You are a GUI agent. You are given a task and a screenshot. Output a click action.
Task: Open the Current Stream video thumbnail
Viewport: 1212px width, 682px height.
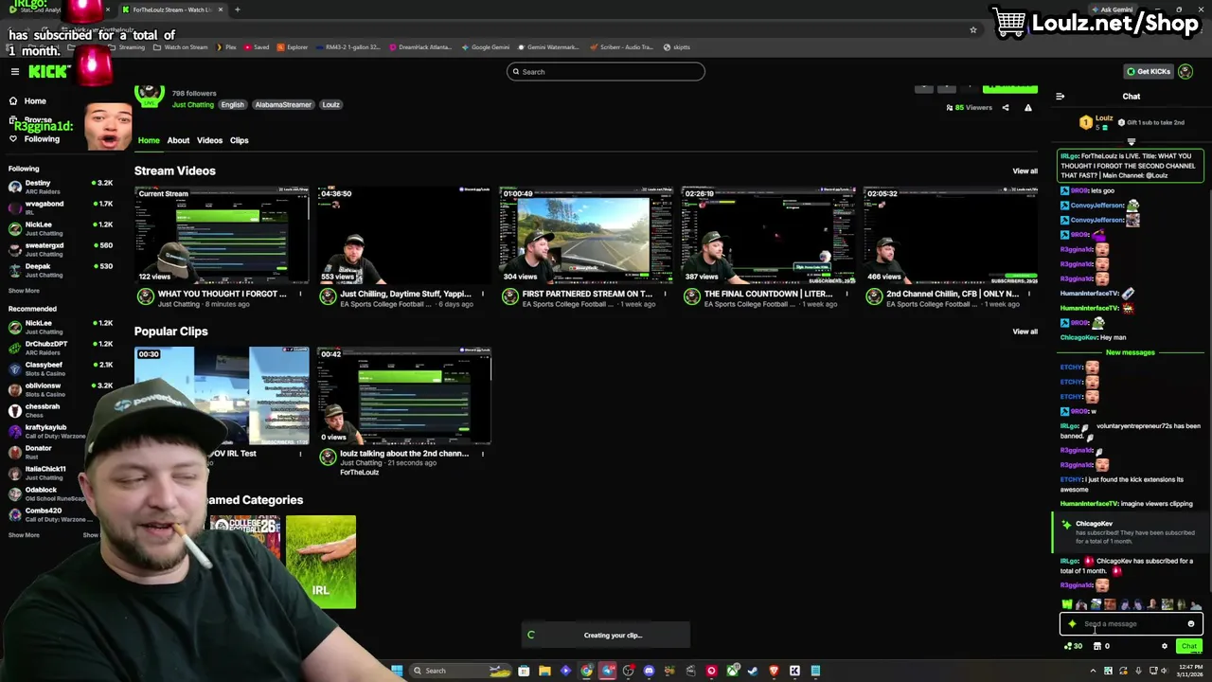click(222, 235)
